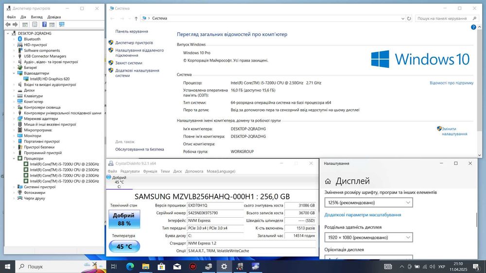Open Mail app from taskbar

pyautogui.click(x=177, y=267)
